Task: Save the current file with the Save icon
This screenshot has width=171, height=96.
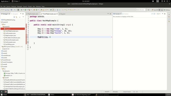Action: (6, 10)
